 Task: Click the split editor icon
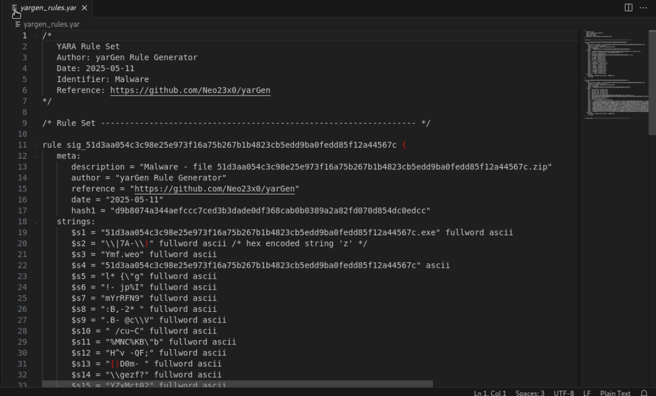click(x=628, y=8)
